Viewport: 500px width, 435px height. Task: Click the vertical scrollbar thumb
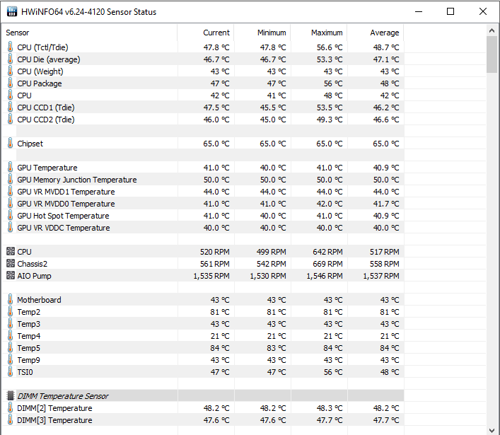(x=492, y=54)
